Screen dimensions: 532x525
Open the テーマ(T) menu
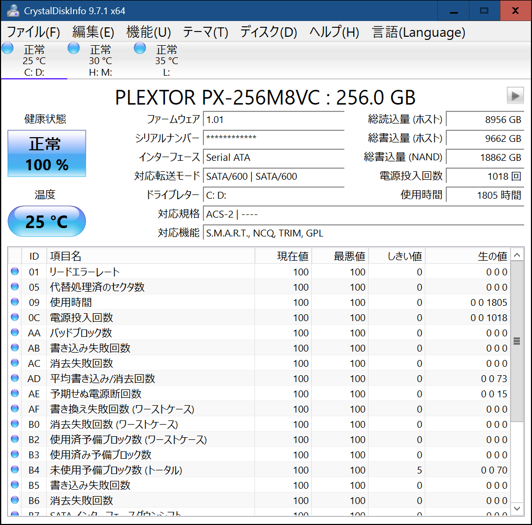point(205,32)
